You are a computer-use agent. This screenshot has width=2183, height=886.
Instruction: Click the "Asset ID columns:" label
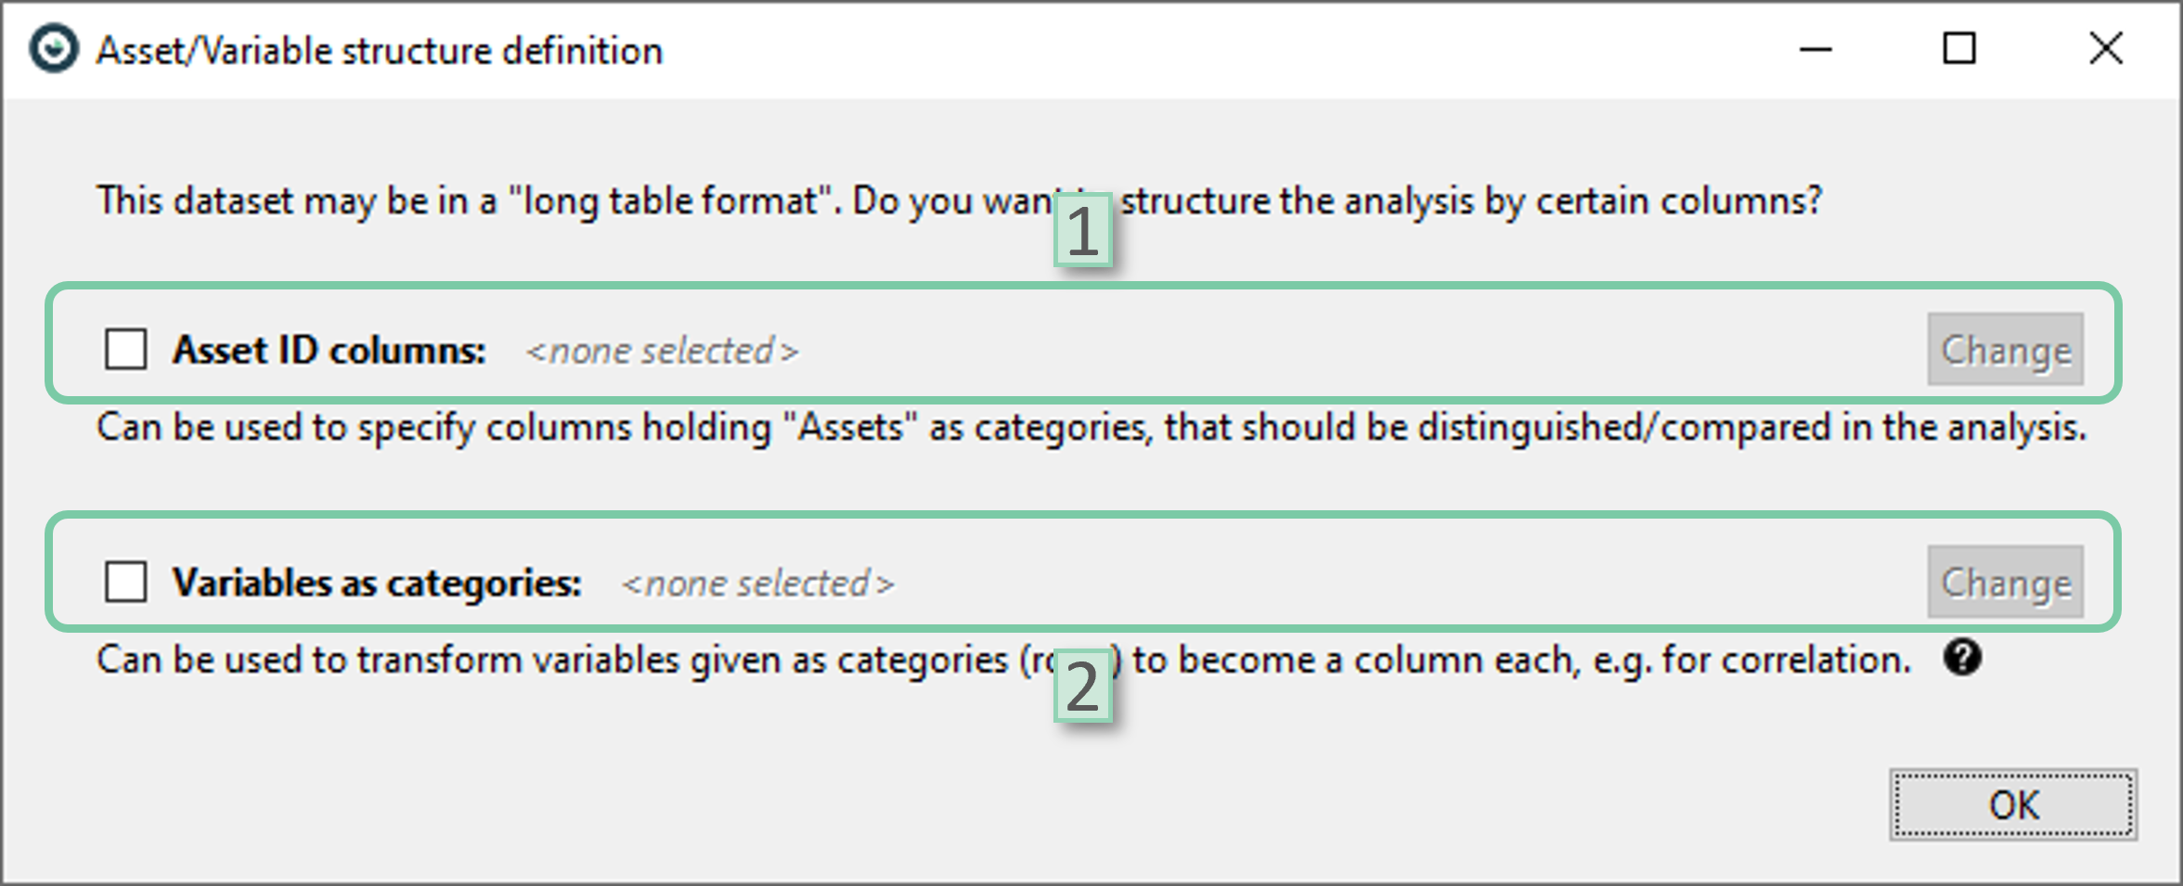tap(329, 351)
